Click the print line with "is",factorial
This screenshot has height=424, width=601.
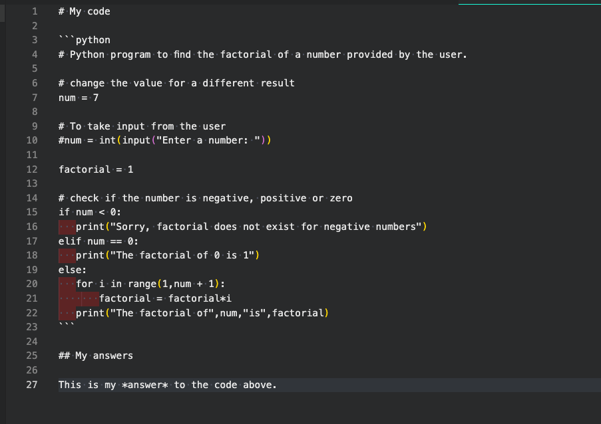(x=202, y=313)
